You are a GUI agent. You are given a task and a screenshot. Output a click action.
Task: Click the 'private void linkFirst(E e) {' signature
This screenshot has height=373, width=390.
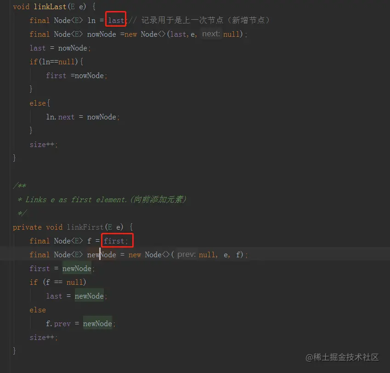coord(73,227)
